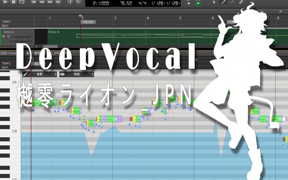
Task: Click the 4/4 time signature display
Action: 142,3
